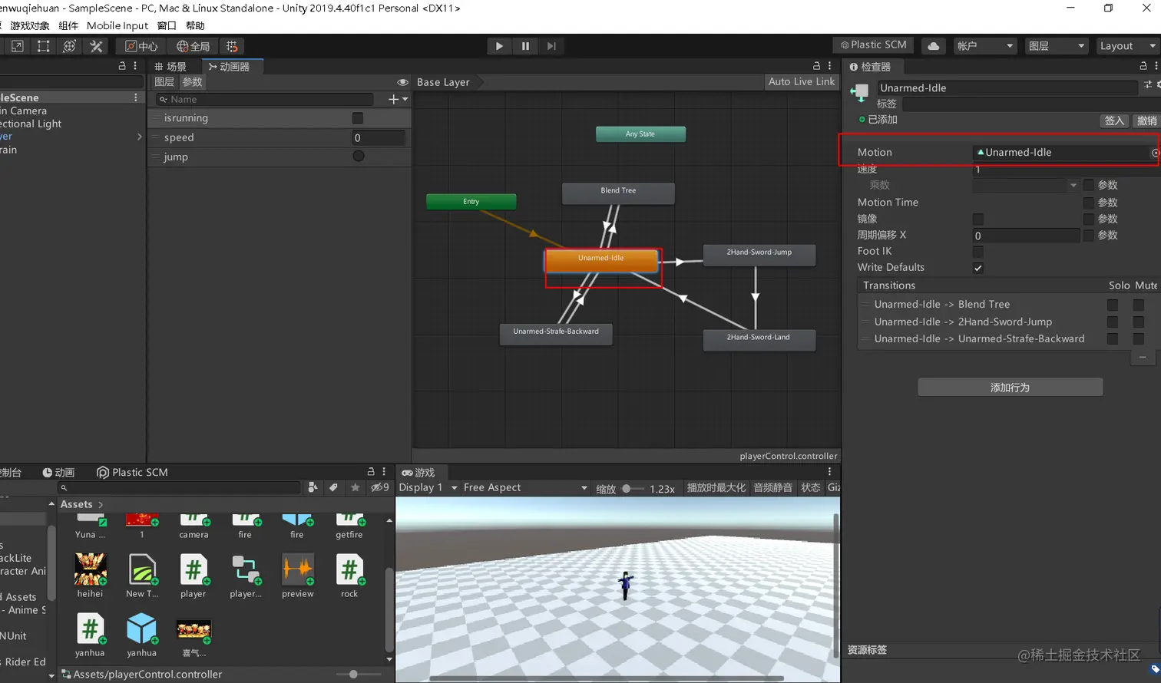Open the Layout dropdown
This screenshot has width=1161, height=683.
1127,46
